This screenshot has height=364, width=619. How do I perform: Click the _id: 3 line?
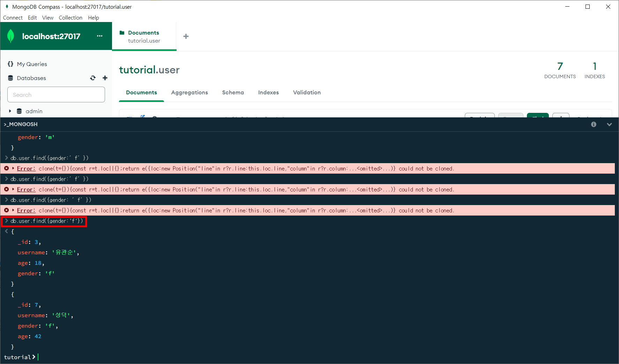(29, 242)
